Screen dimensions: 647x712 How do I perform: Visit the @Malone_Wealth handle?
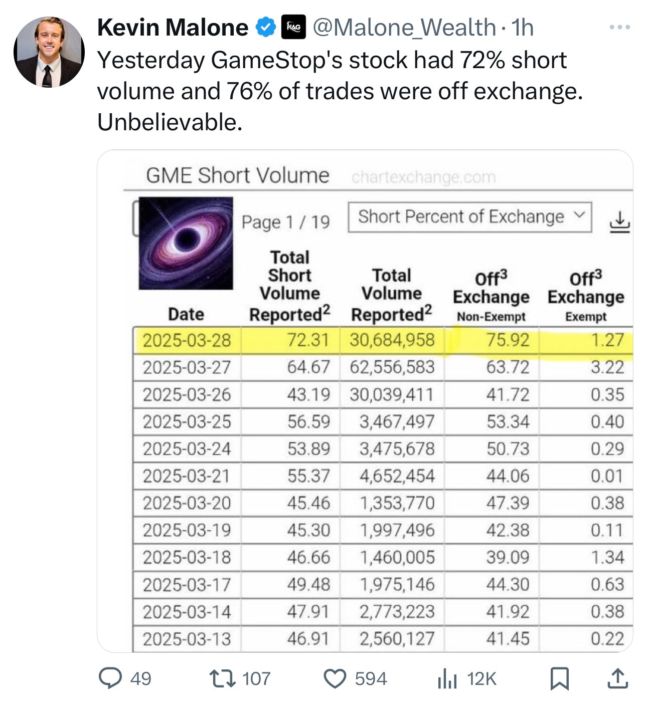tap(404, 28)
